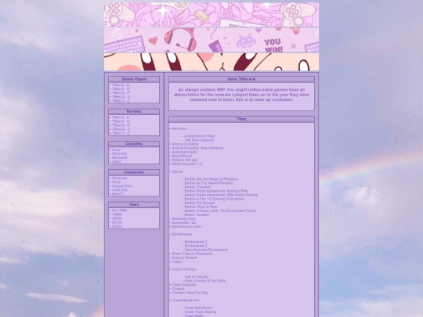Click the Back4Blood entry

pos(182,156)
